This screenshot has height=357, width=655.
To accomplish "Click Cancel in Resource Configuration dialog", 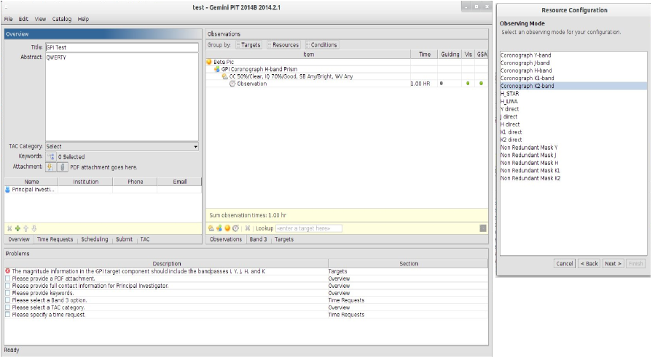I will pyautogui.click(x=564, y=263).
